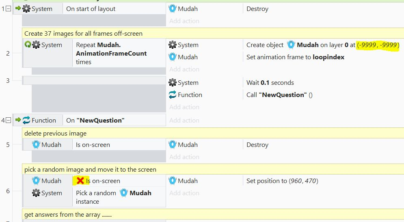The height and width of the screenshot is (222, 404).
Task: Click Add action under event 1 Destroy
Action: point(184,21)
